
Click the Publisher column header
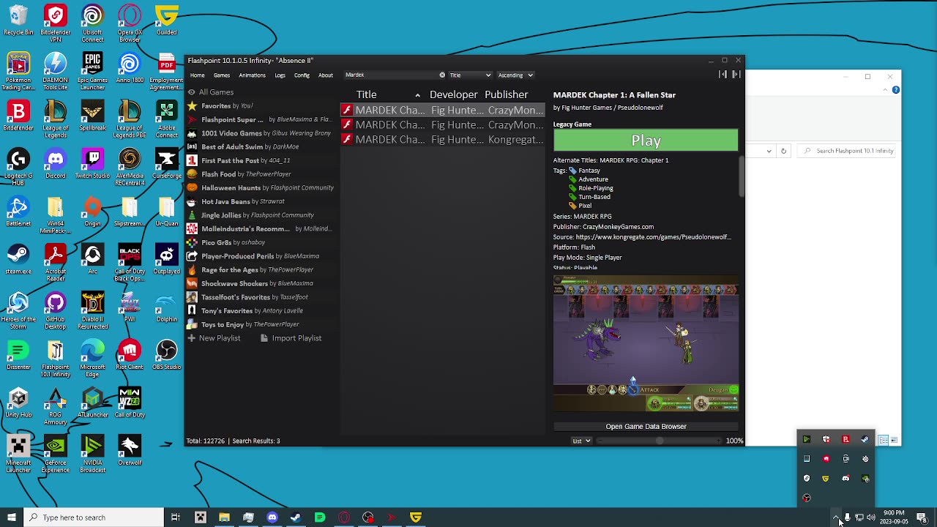(506, 94)
